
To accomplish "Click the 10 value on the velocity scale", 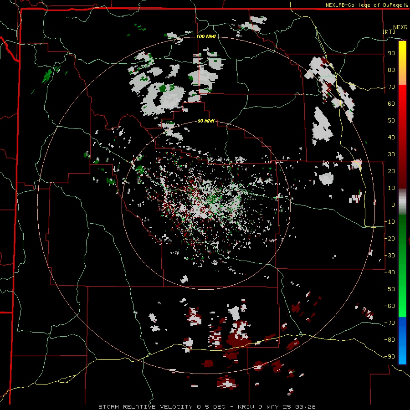I will click(x=391, y=188).
